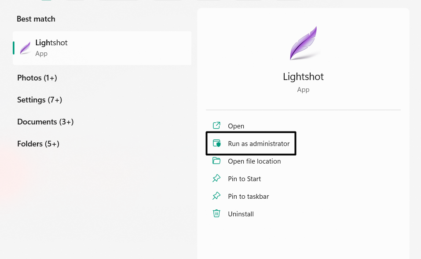Click the large Lightshot feather logo
Viewport: 421px width, 259px height.
[303, 43]
